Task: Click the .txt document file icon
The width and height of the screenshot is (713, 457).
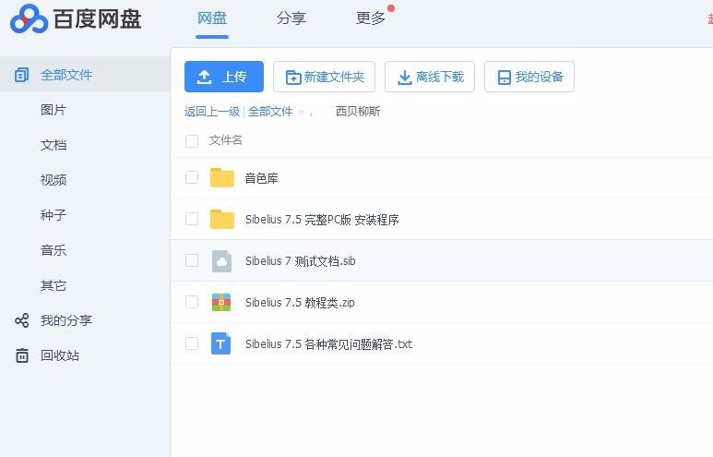Action: pyautogui.click(x=221, y=344)
